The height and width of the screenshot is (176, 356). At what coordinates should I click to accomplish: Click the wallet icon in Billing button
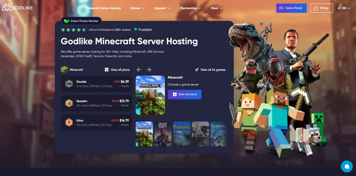tap(316, 8)
